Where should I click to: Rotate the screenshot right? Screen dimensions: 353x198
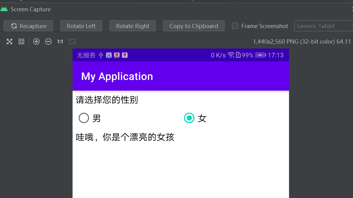click(x=133, y=26)
